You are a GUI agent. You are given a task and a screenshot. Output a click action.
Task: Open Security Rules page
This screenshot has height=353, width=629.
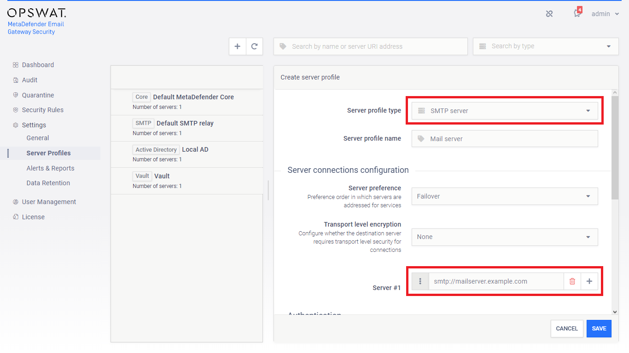pyautogui.click(x=43, y=110)
